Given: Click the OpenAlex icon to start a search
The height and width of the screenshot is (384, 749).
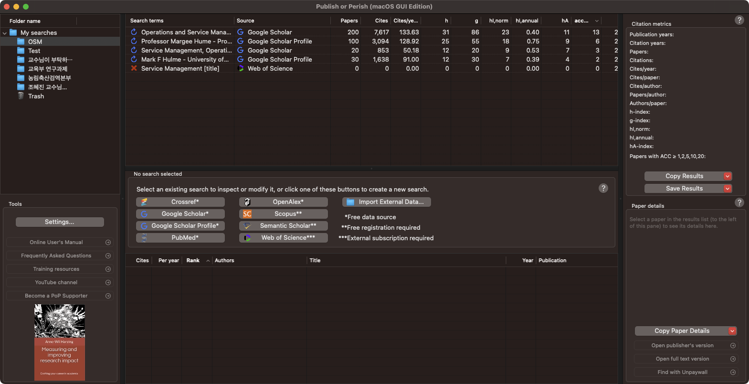Looking at the screenshot, I should pyautogui.click(x=247, y=202).
